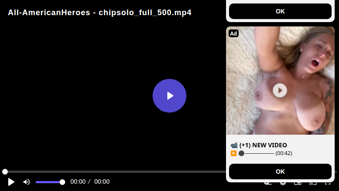
Task: Click the Ad badge label
Action: [x=233, y=33]
